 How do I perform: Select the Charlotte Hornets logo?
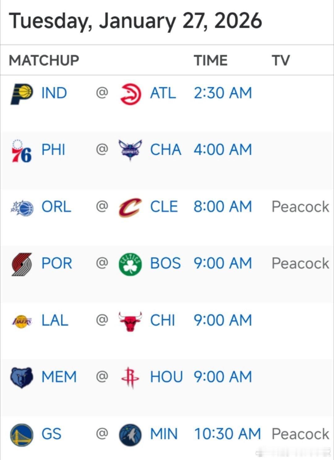130,150
